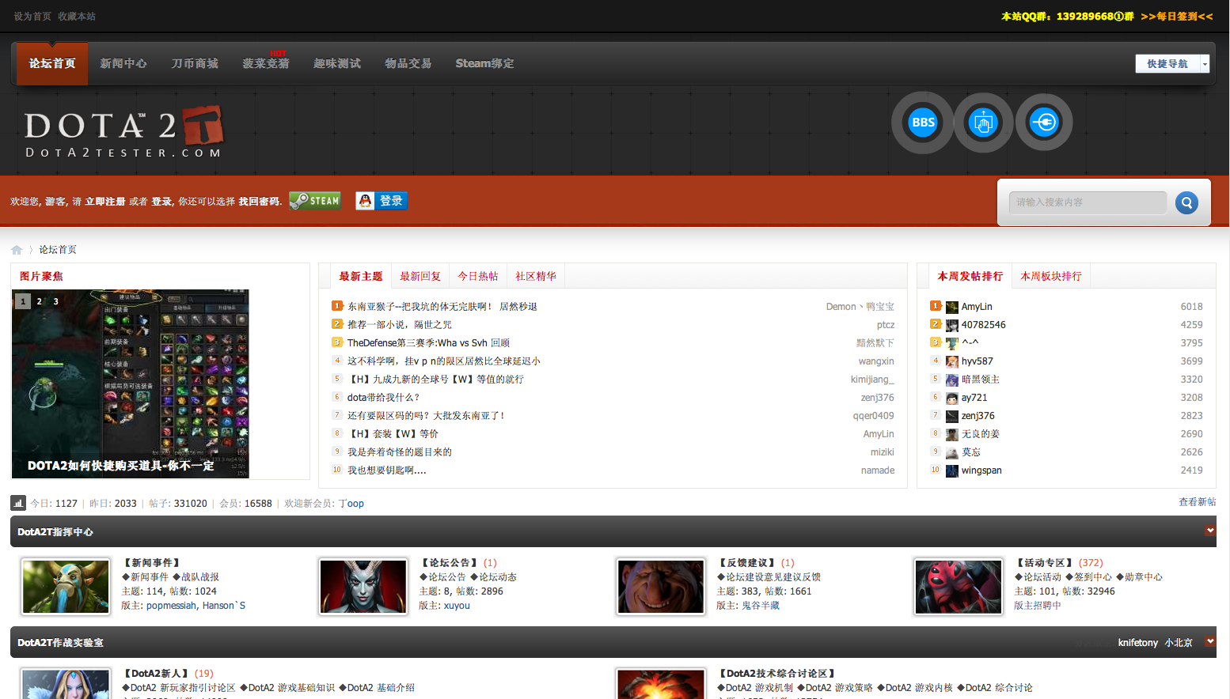Open 刀币商城 in navigation bar
Viewport: 1230px width, 699px height.
(x=195, y=63)
